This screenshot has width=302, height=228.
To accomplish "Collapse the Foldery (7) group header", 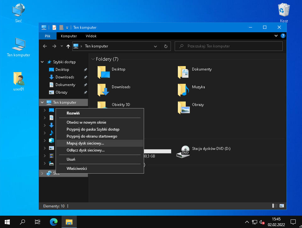I will [93, 59].
